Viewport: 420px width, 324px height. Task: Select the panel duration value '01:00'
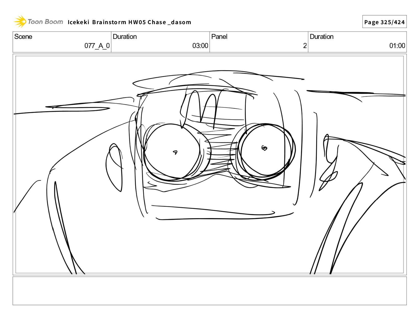point(397,46)
